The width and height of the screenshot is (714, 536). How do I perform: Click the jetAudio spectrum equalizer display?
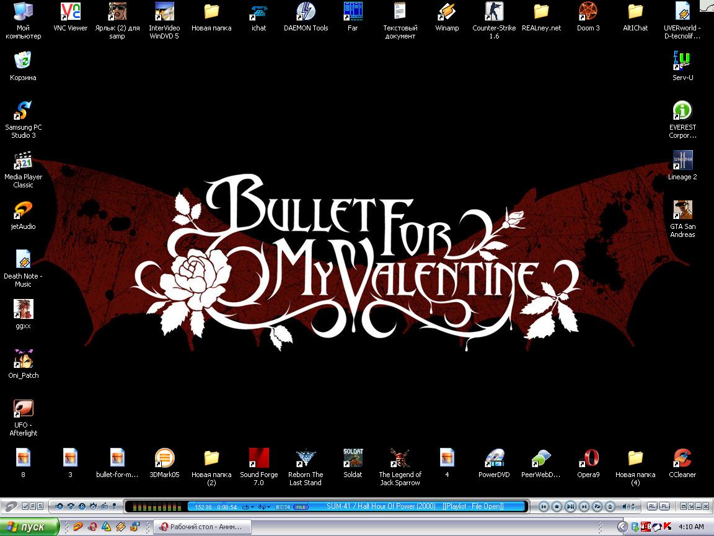click(157, 507)
